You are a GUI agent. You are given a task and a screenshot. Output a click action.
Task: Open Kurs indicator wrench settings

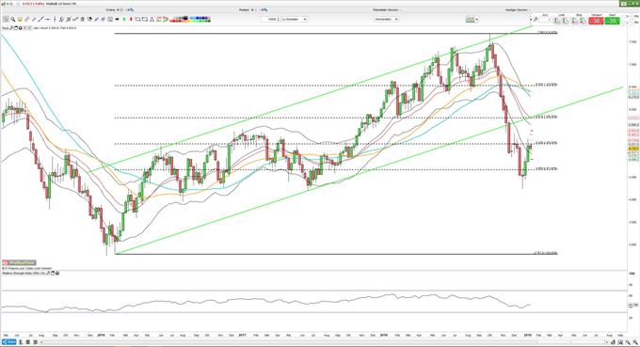(11, 28)
